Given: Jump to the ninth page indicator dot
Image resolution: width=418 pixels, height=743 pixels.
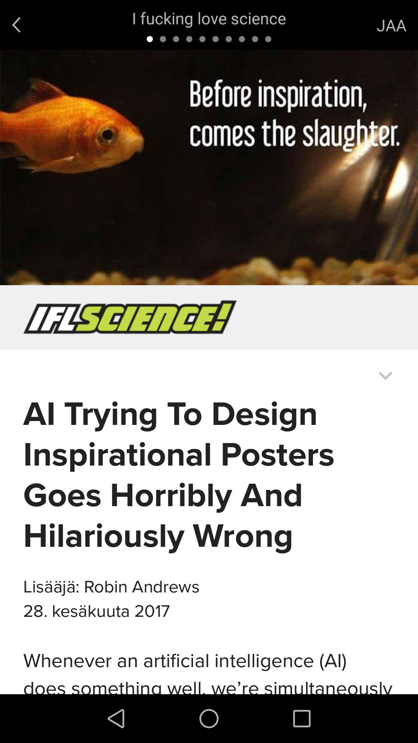Looking at the screenshot, I should point(255,39).
